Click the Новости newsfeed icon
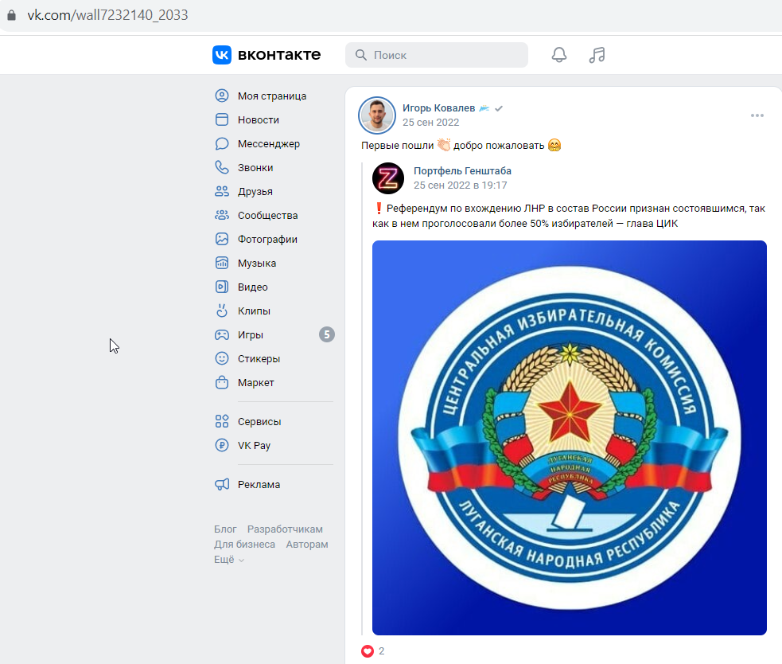Image resolution: width=782 pixels, height=664 pixels. tap(222, 119)
